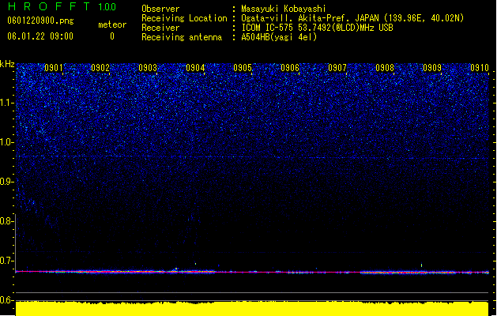The image size is (497, 316).
Task: Click the 0901 time marker
Action: (x=54, y=68)
